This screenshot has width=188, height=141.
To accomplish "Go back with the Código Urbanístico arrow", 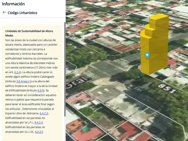I will click(x=4, y=13).
